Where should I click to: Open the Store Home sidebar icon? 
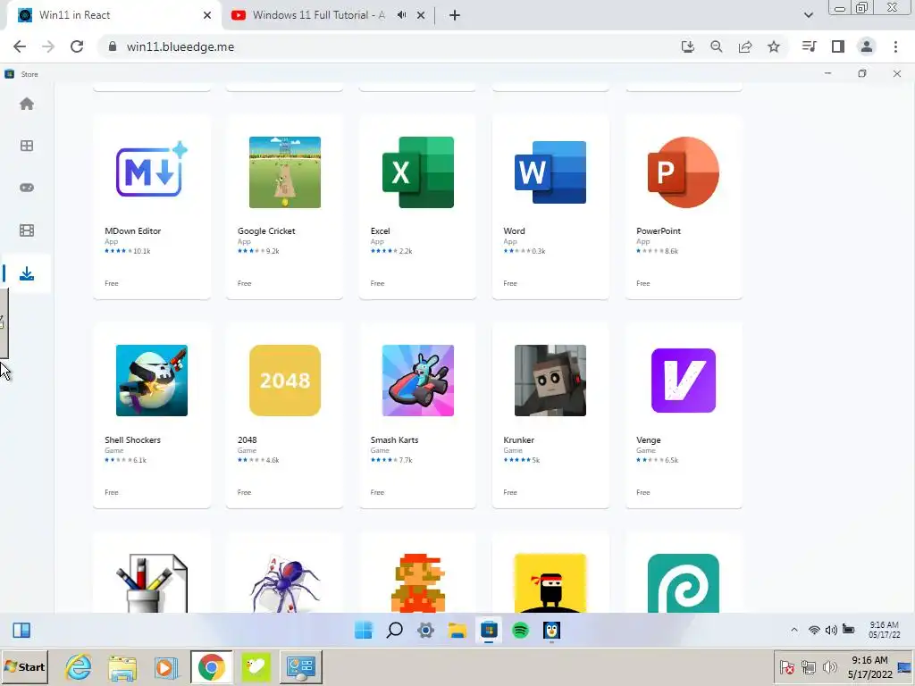[27, 104]
